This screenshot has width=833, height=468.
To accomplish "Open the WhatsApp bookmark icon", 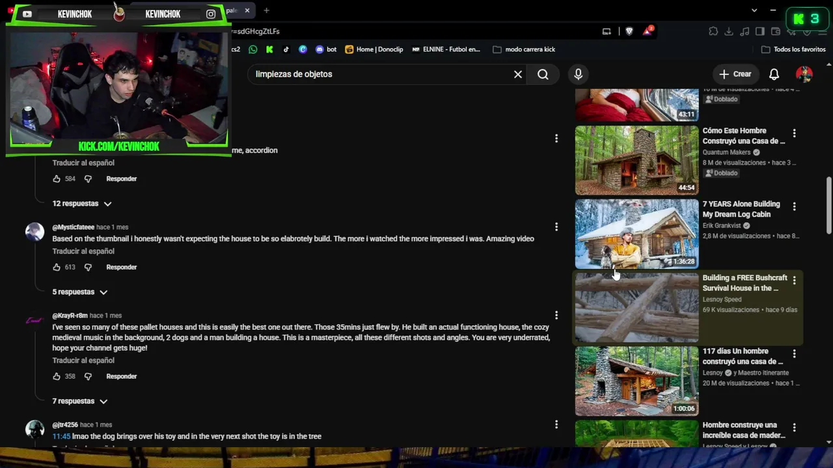I will pos(253,49).
